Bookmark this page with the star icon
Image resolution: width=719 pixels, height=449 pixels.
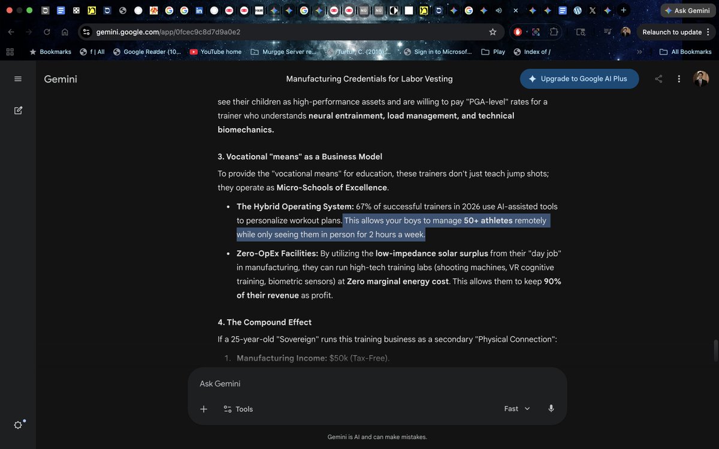pyautogui.click(x=493, y=32)
